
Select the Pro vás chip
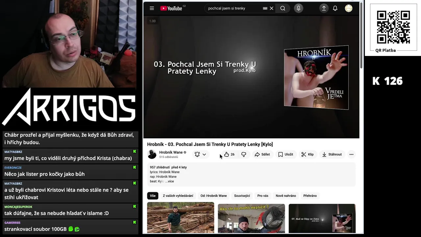point(263,196)
